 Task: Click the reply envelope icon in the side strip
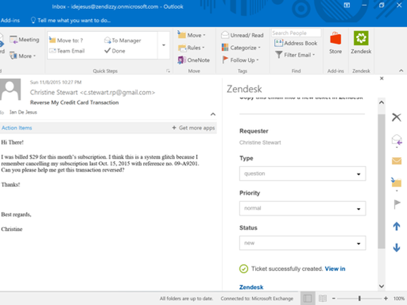pos(397,140)
